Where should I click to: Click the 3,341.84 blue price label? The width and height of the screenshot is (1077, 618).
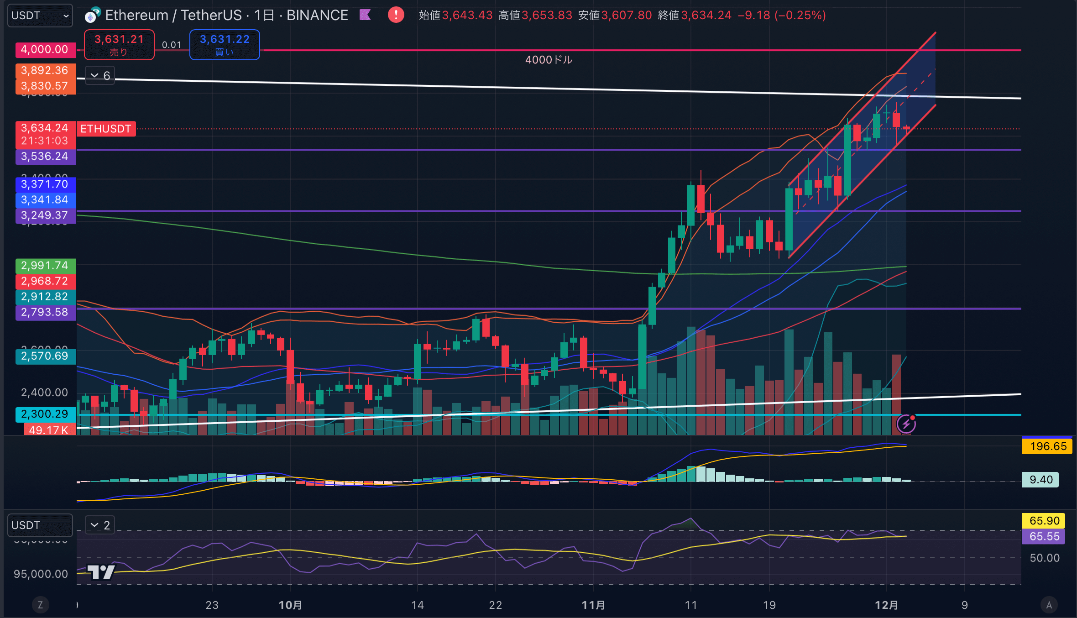(46, 200)
